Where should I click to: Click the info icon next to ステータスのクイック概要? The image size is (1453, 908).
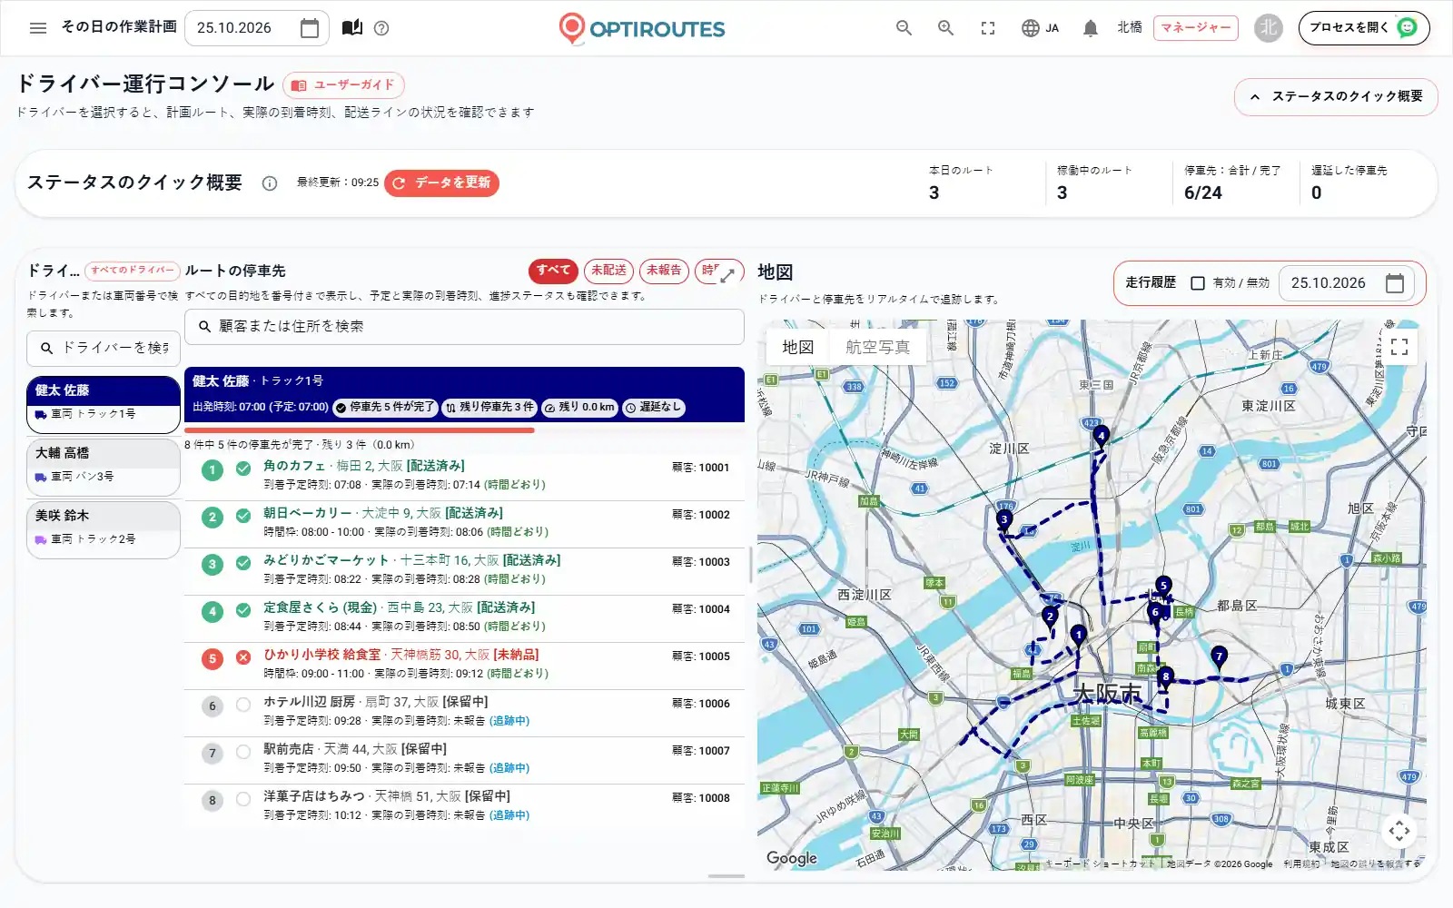(270, 183)
